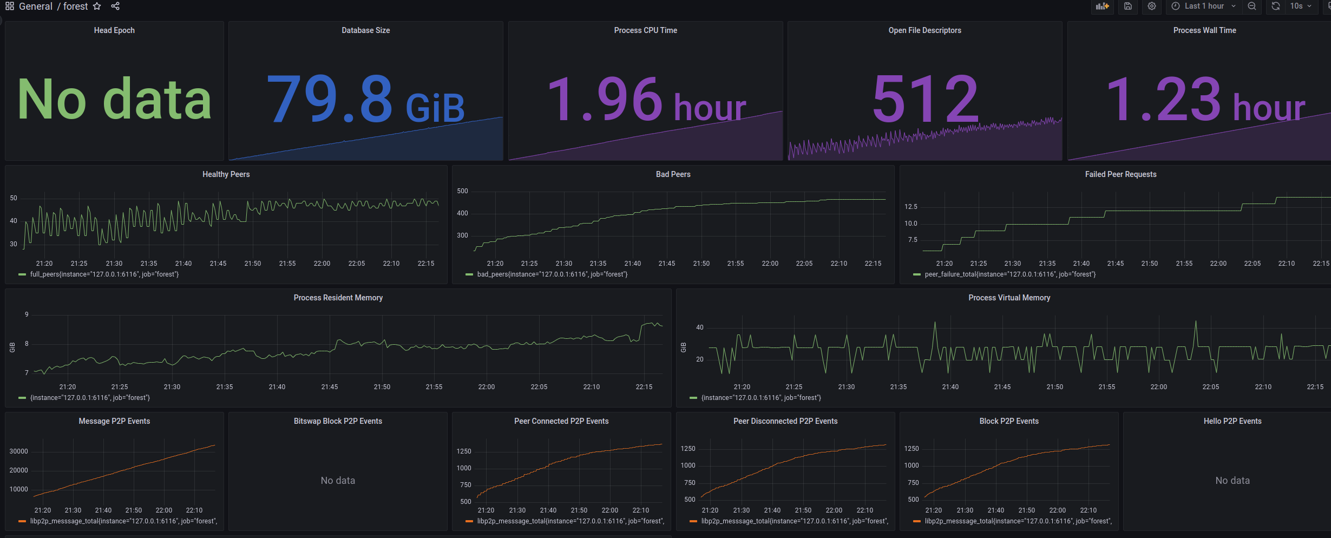Star the forest dashboard

tap(96, 6)
